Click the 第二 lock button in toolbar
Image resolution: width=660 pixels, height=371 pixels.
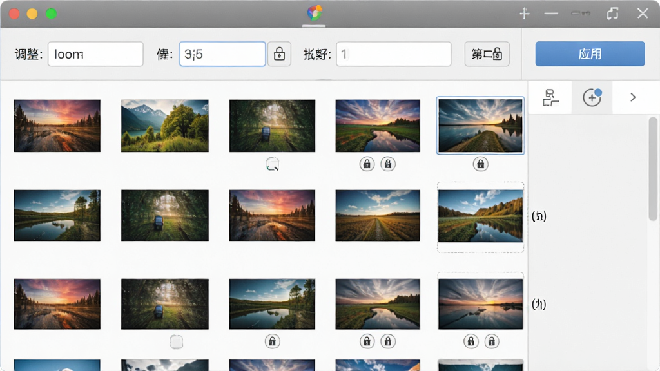pyautogui.click(x=487, y=54)
